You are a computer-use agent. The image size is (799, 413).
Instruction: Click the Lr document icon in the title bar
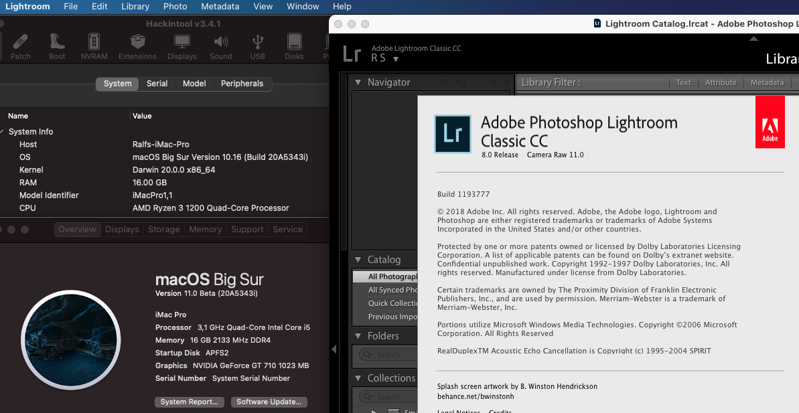pyautogui.click(x=597, y=23)
